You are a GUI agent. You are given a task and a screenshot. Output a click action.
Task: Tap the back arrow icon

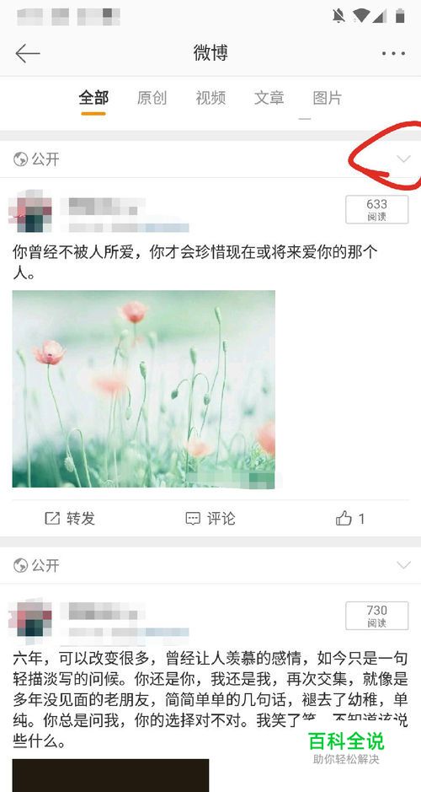[27, 53]
